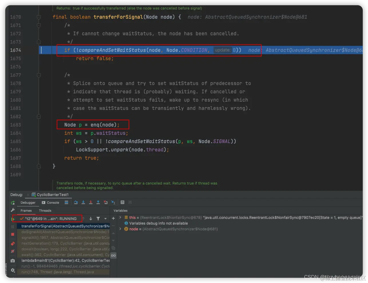This screenshot has width=368, height=283.
Task: Open the wrench debugger settings icon
Action: click(13, 210)
